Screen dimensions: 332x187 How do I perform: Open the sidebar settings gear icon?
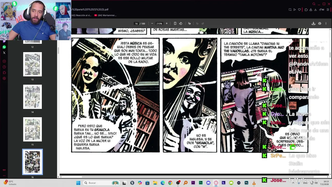[4, 78]
